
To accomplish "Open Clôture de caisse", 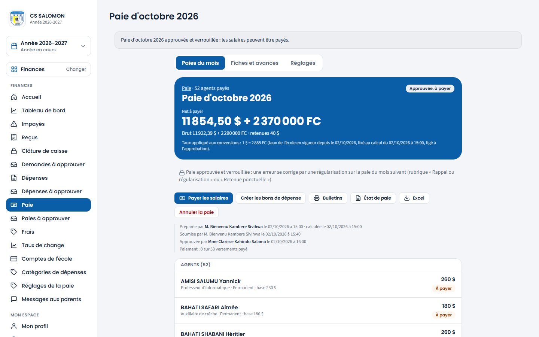I will pyautogui.click(x=48, y=151).
